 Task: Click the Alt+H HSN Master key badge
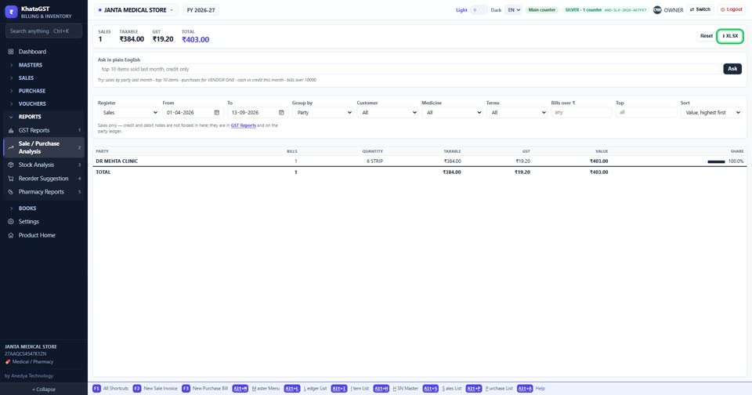coord(381,388)
